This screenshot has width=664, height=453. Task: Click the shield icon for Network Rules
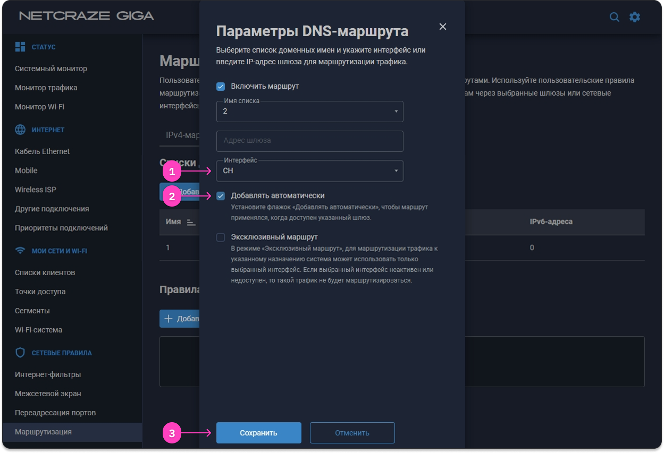[x=20, y=353]
